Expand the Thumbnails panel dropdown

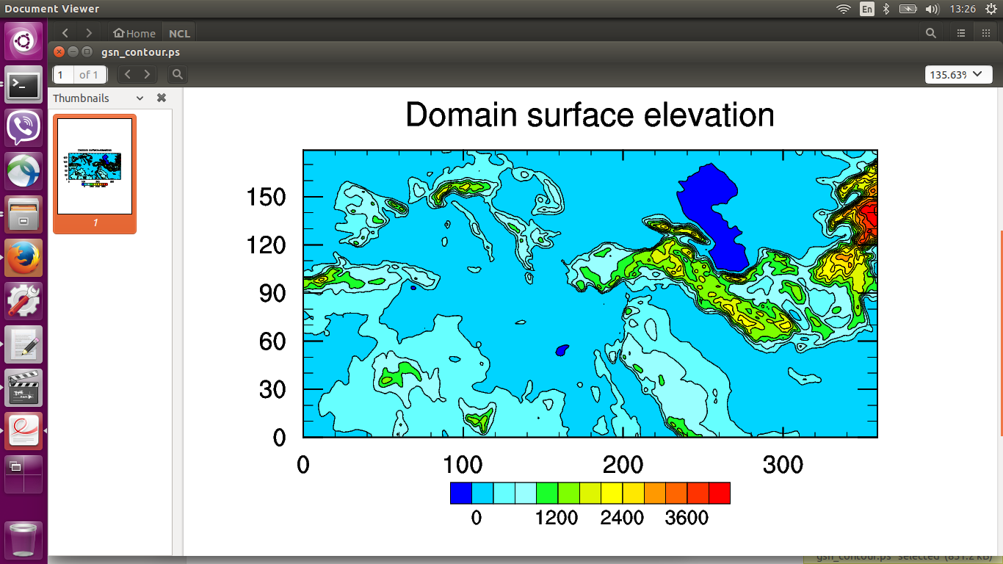pos(140,98)
